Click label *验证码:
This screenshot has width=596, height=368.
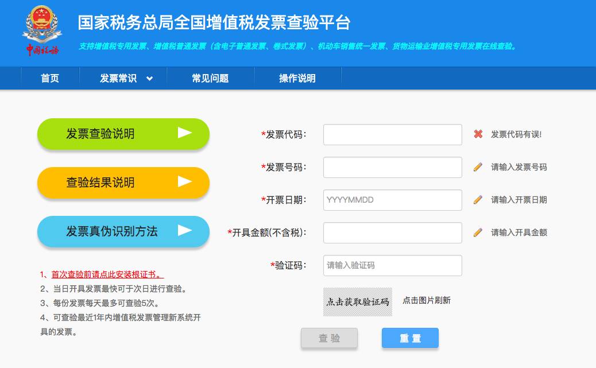coord(288,265)
